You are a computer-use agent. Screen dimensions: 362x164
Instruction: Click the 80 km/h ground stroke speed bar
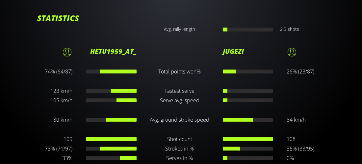pyautogui.click(x=111, y=120)
